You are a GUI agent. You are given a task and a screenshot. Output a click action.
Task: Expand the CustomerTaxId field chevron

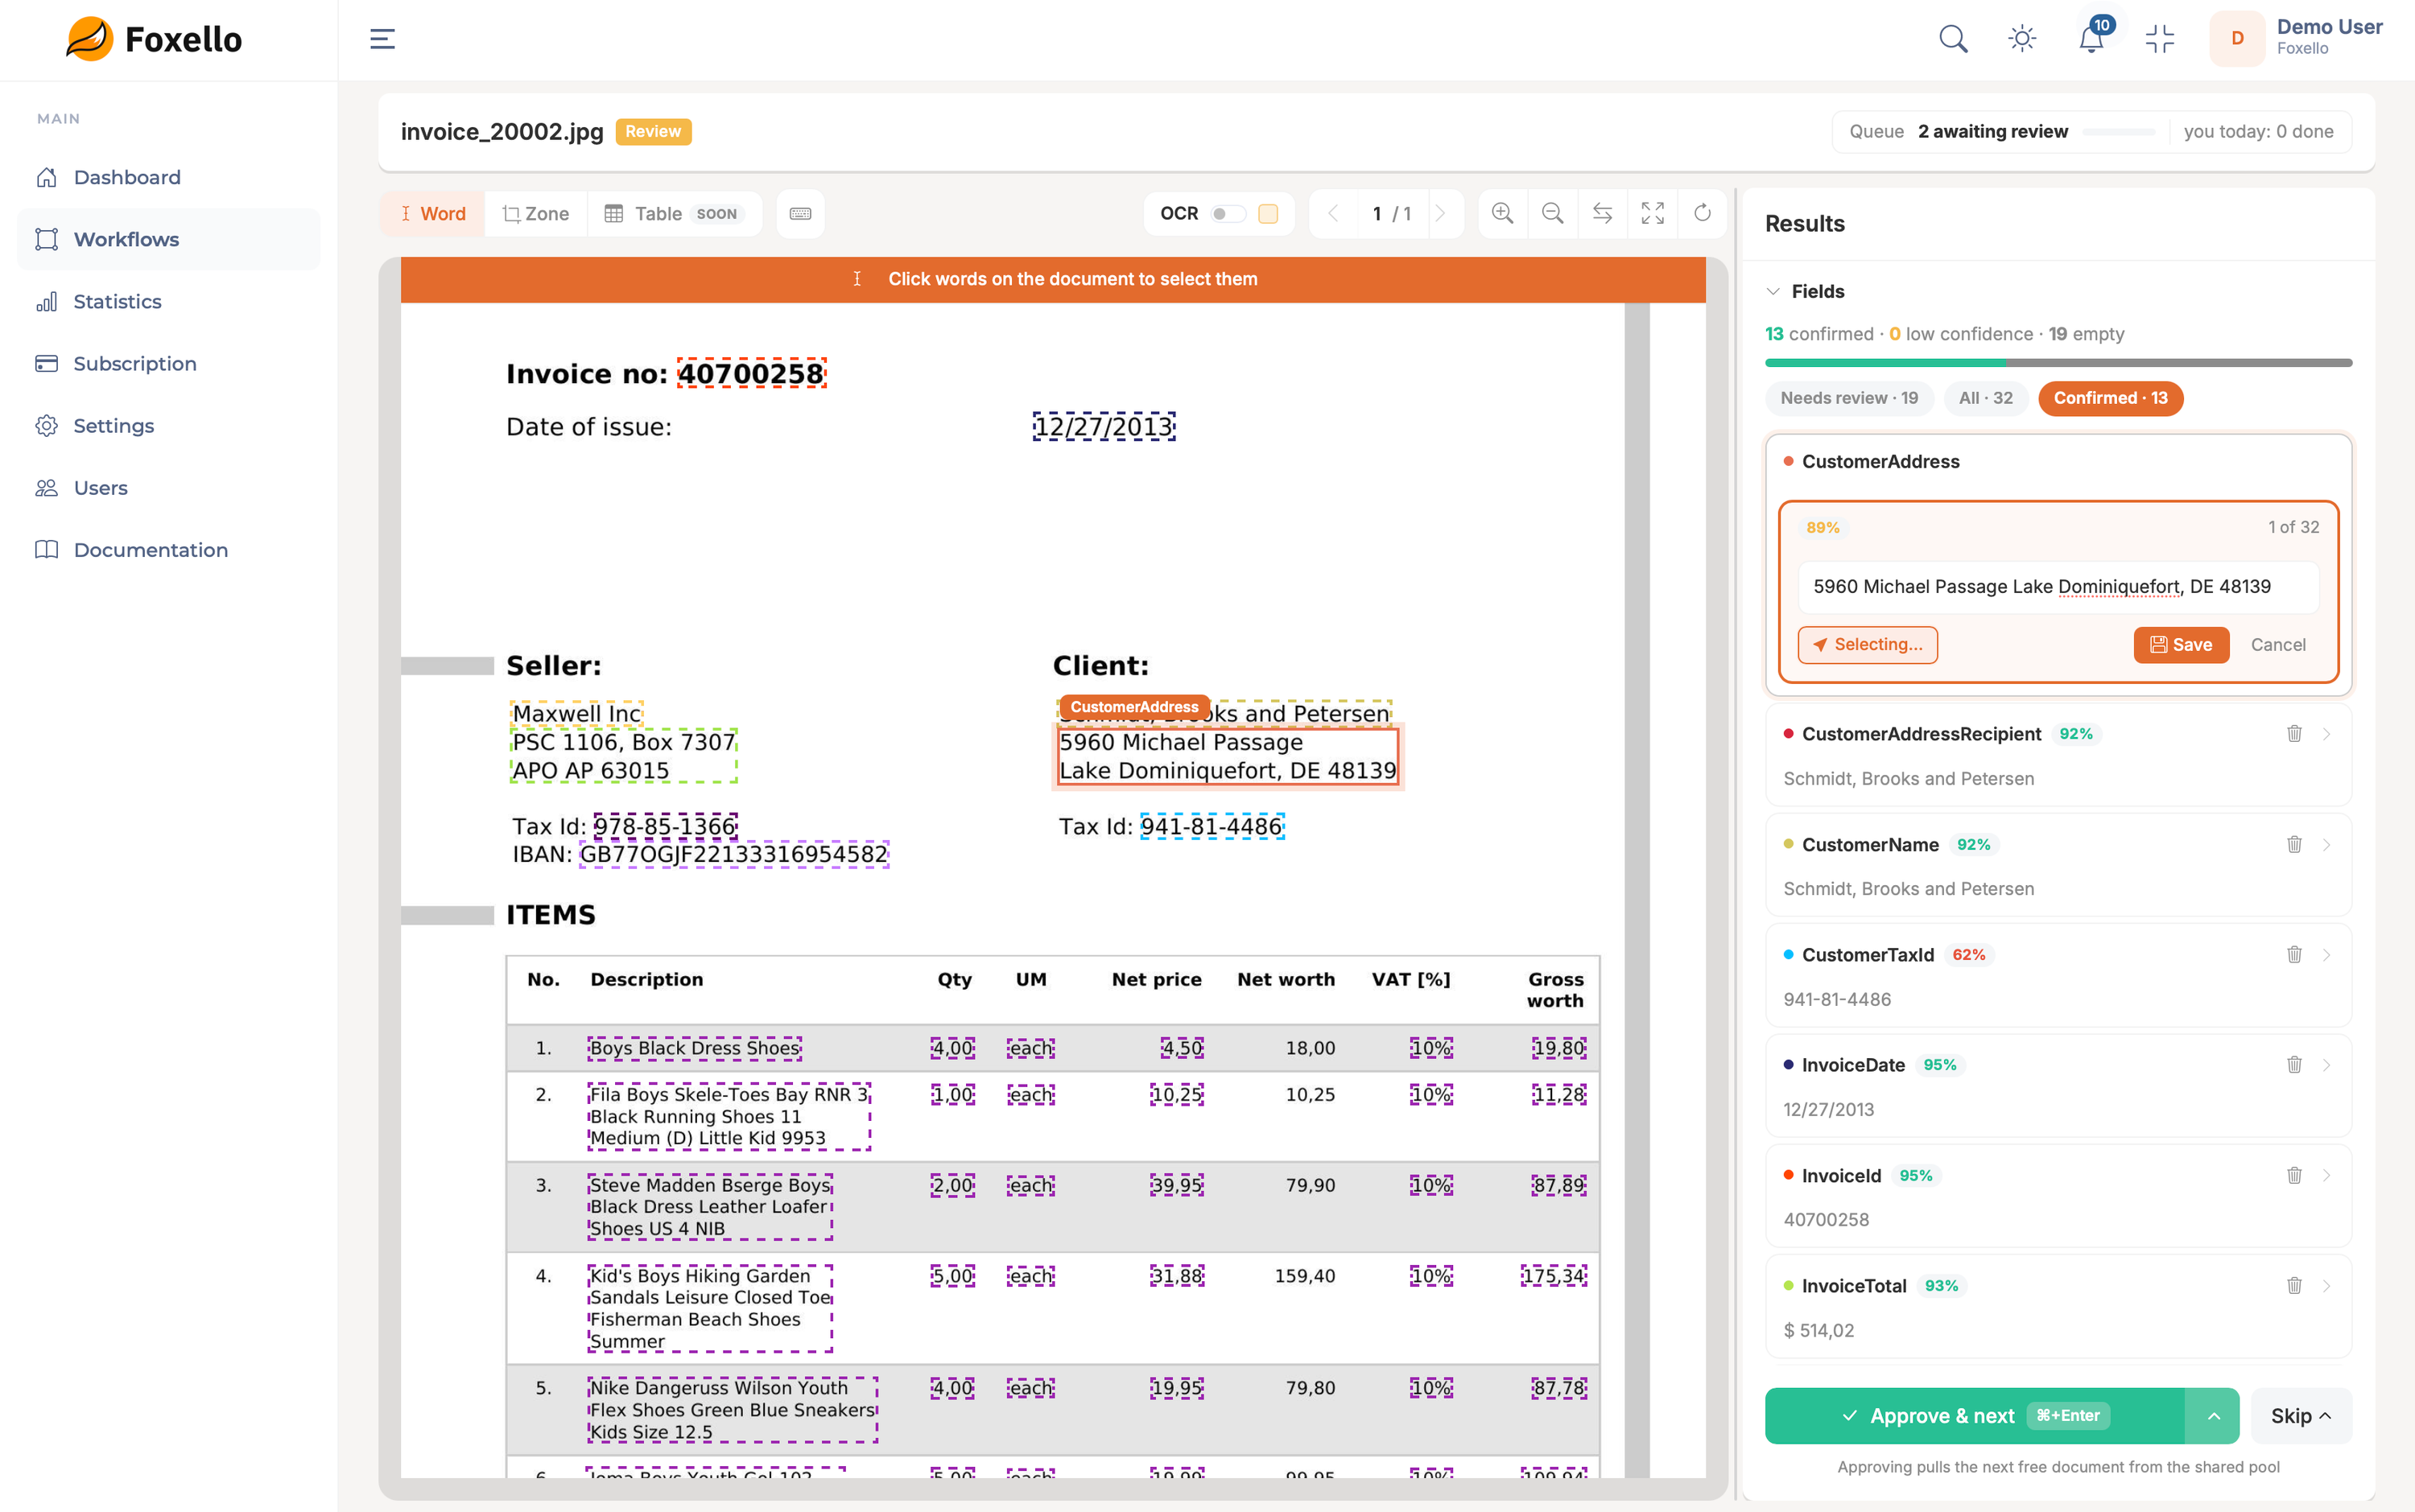[x=2327, y=954]
